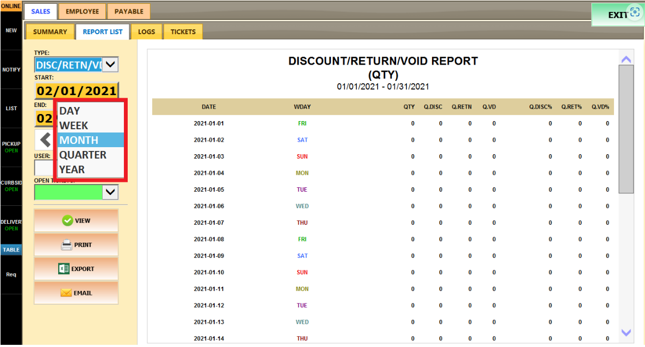Open the green OPEN TICKETS dropdown

point(110,192)
